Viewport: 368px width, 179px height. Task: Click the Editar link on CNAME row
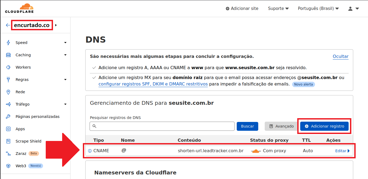pos(341,151)
